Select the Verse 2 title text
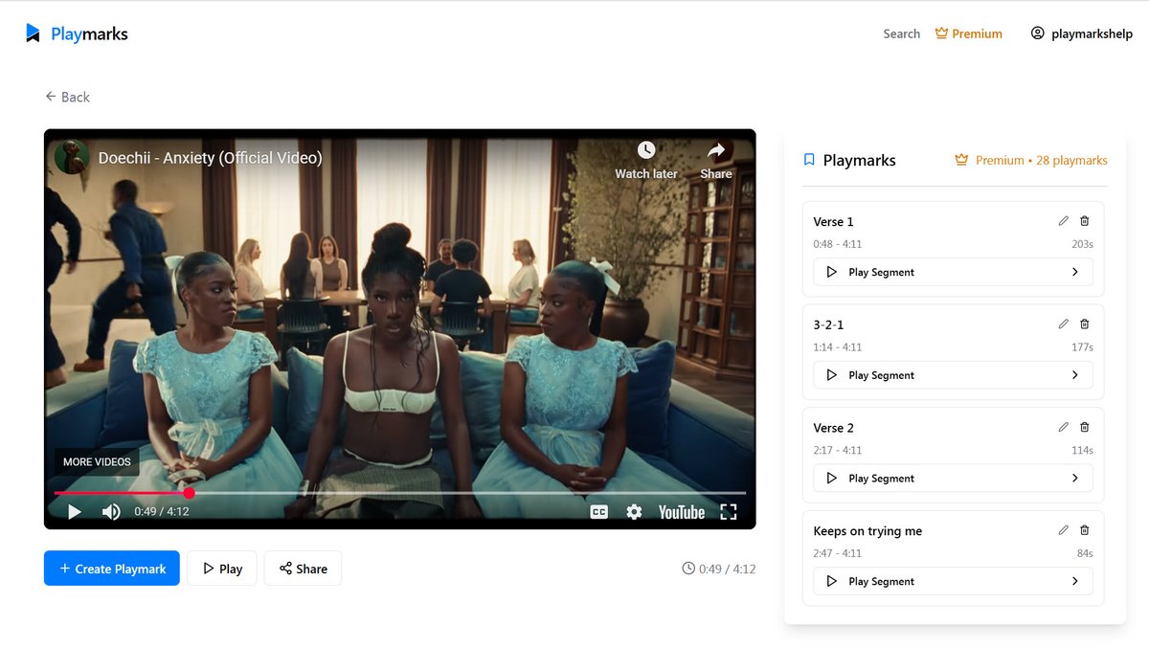 [833, 428]
